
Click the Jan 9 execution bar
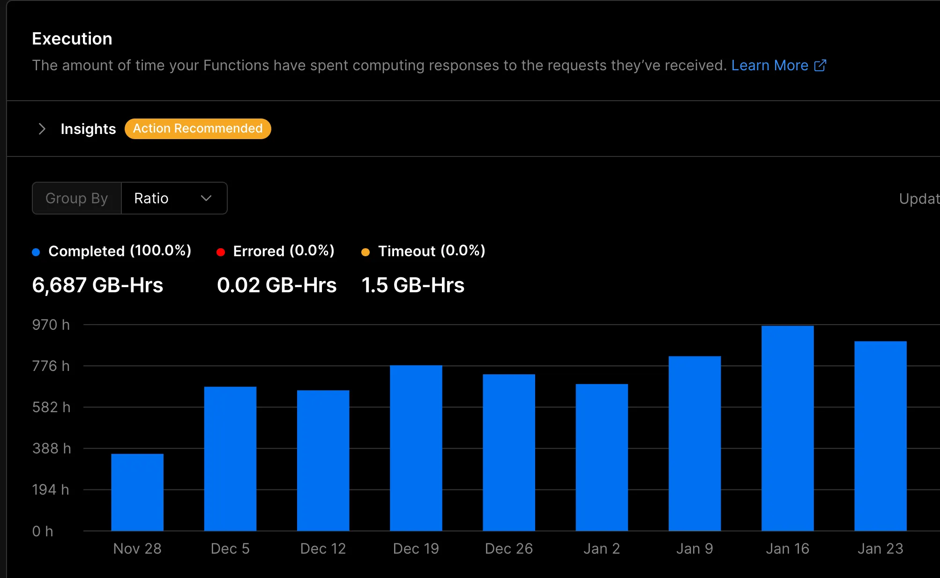(x=694, y=443)
